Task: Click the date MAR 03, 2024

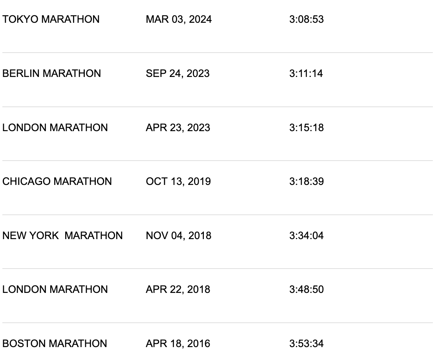Action: (x=179, y=19)
